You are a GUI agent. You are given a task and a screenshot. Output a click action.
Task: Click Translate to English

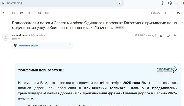pyautogui.click(x=28, y=46)
